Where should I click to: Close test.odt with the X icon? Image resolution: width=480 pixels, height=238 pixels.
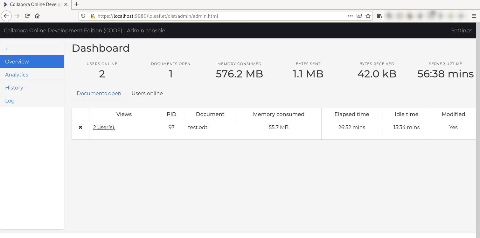tap(80, 127)
